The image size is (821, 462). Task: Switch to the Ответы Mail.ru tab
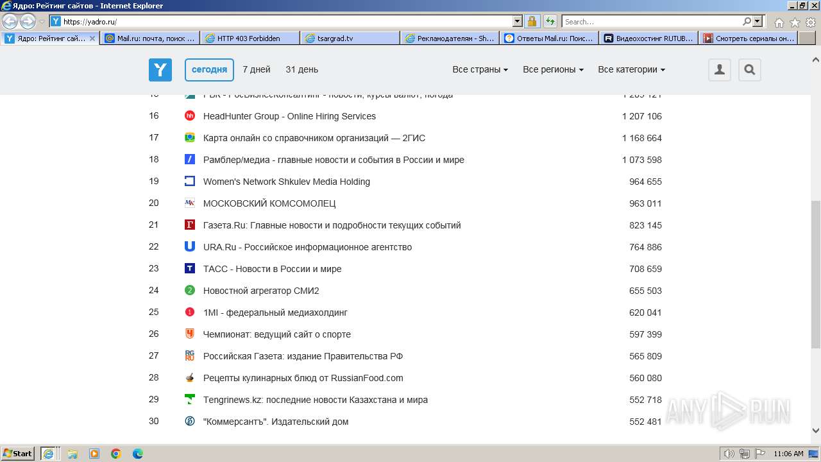(550, 38)
